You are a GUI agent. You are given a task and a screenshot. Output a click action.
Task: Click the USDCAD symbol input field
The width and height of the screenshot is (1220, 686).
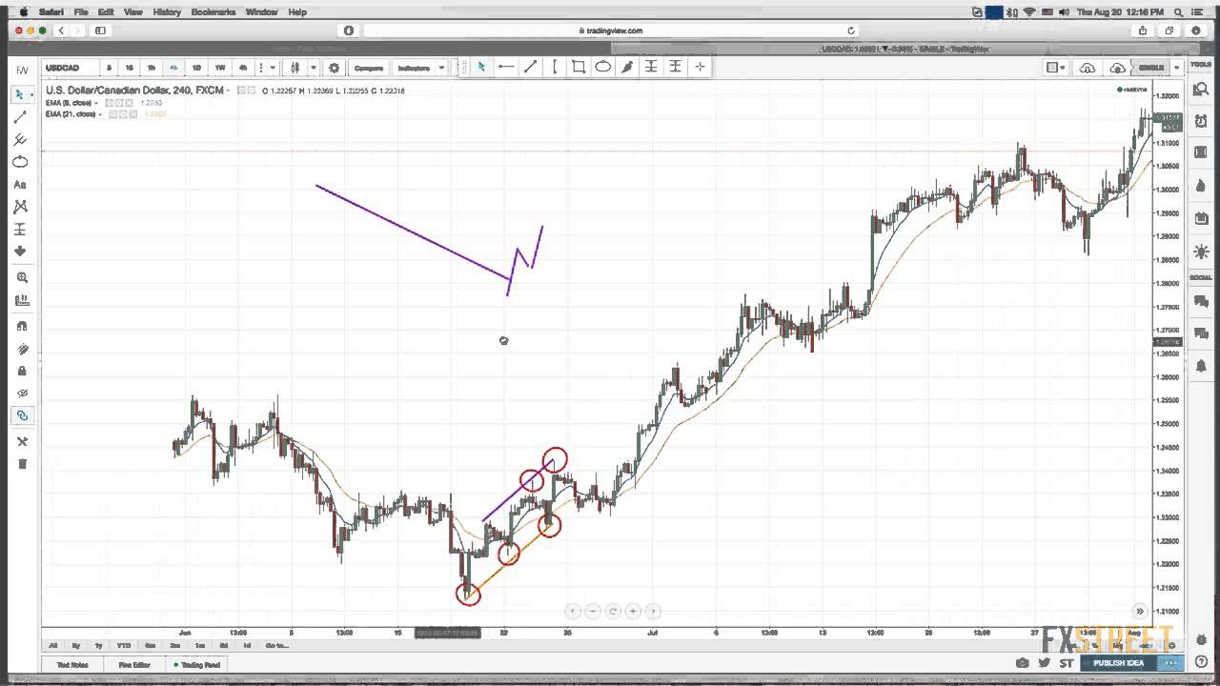[x=70, y=68]
